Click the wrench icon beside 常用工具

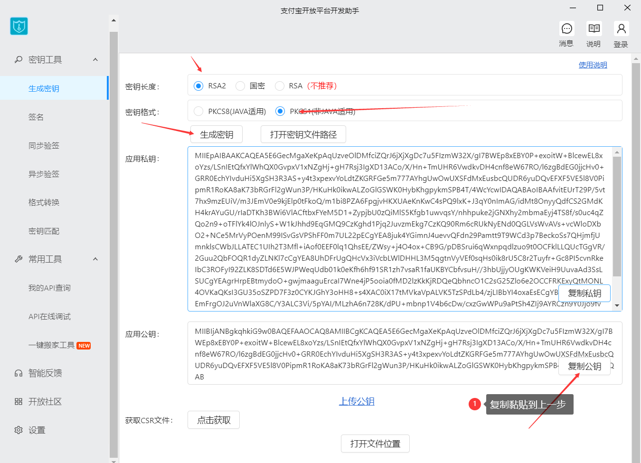(x=19, y=259)
